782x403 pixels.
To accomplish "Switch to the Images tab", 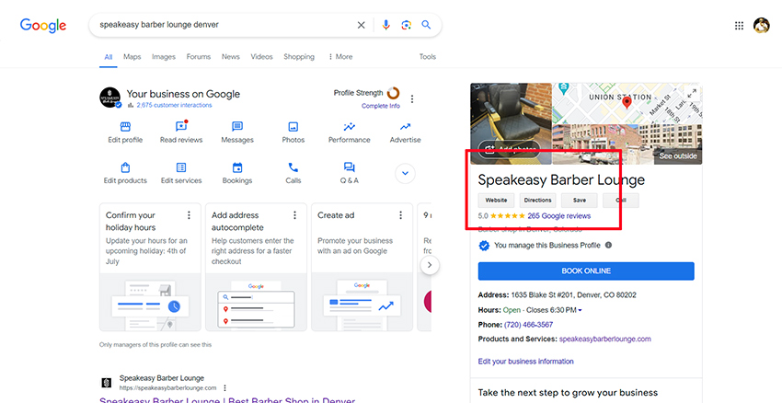I will tap(163, 57).
